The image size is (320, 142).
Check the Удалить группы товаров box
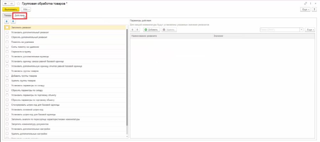[x=7, y=81]
